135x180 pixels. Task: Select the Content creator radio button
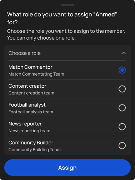122,89
